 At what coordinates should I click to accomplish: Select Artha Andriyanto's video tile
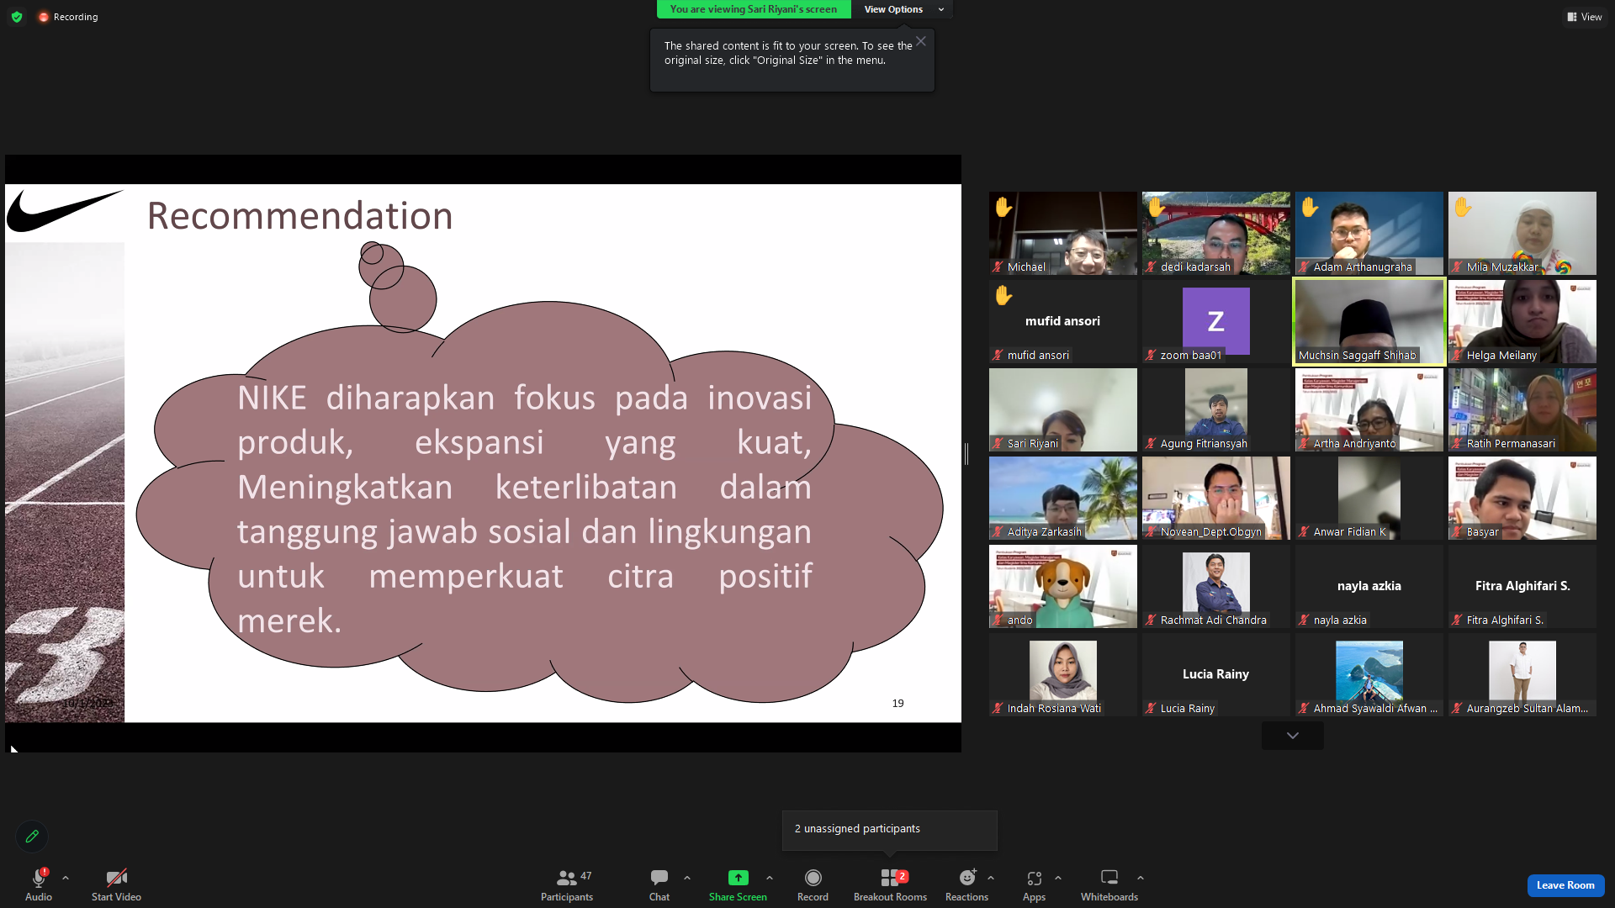pos(1369,409)
